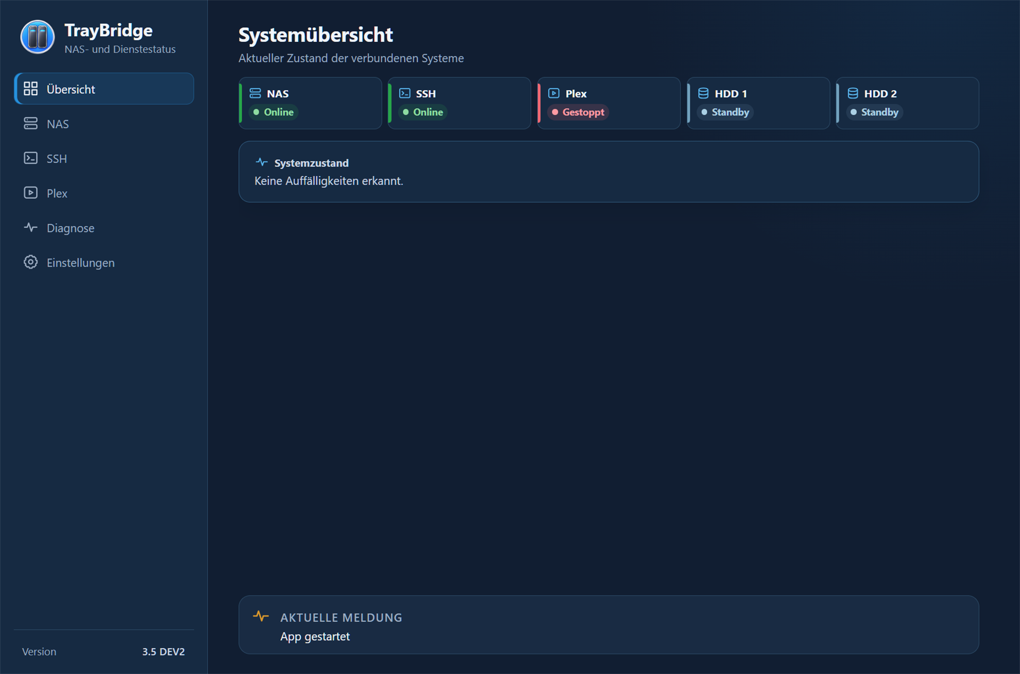Click the orange pulse icon by Aktuelle Meldung
The height and width of the screenshot is (674, 1020).
pyautogui.click(x=261, y=616)
